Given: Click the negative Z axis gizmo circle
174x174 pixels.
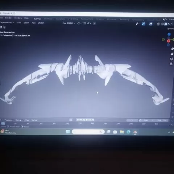Looking at the screenshot, I should coord(168,45).
